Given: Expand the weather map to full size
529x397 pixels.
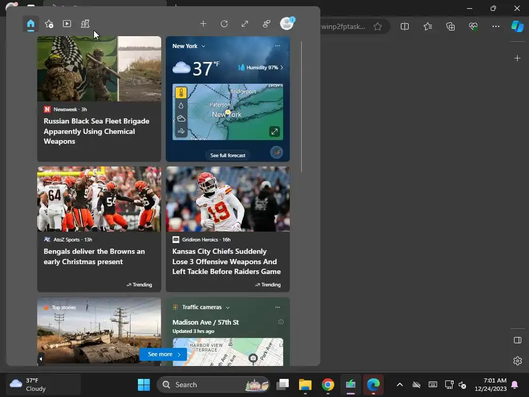Looking at the screenshot, I should (x=275, y=131).
